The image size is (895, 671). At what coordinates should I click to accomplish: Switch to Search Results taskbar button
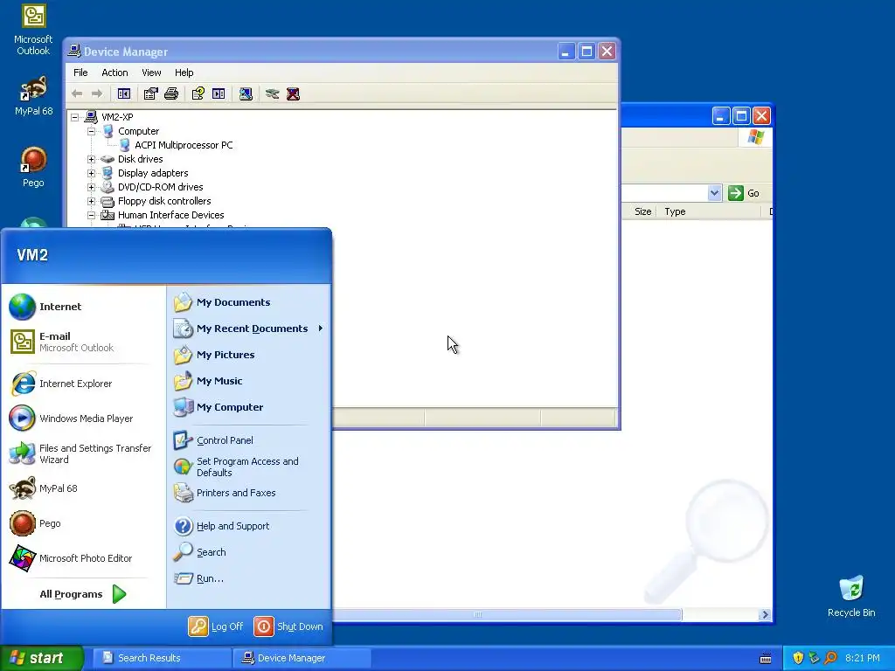tap(162, 658)
